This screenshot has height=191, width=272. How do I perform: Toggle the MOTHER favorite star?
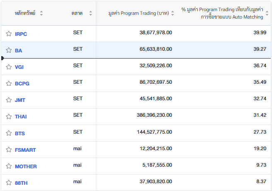(x=9, y=166)
